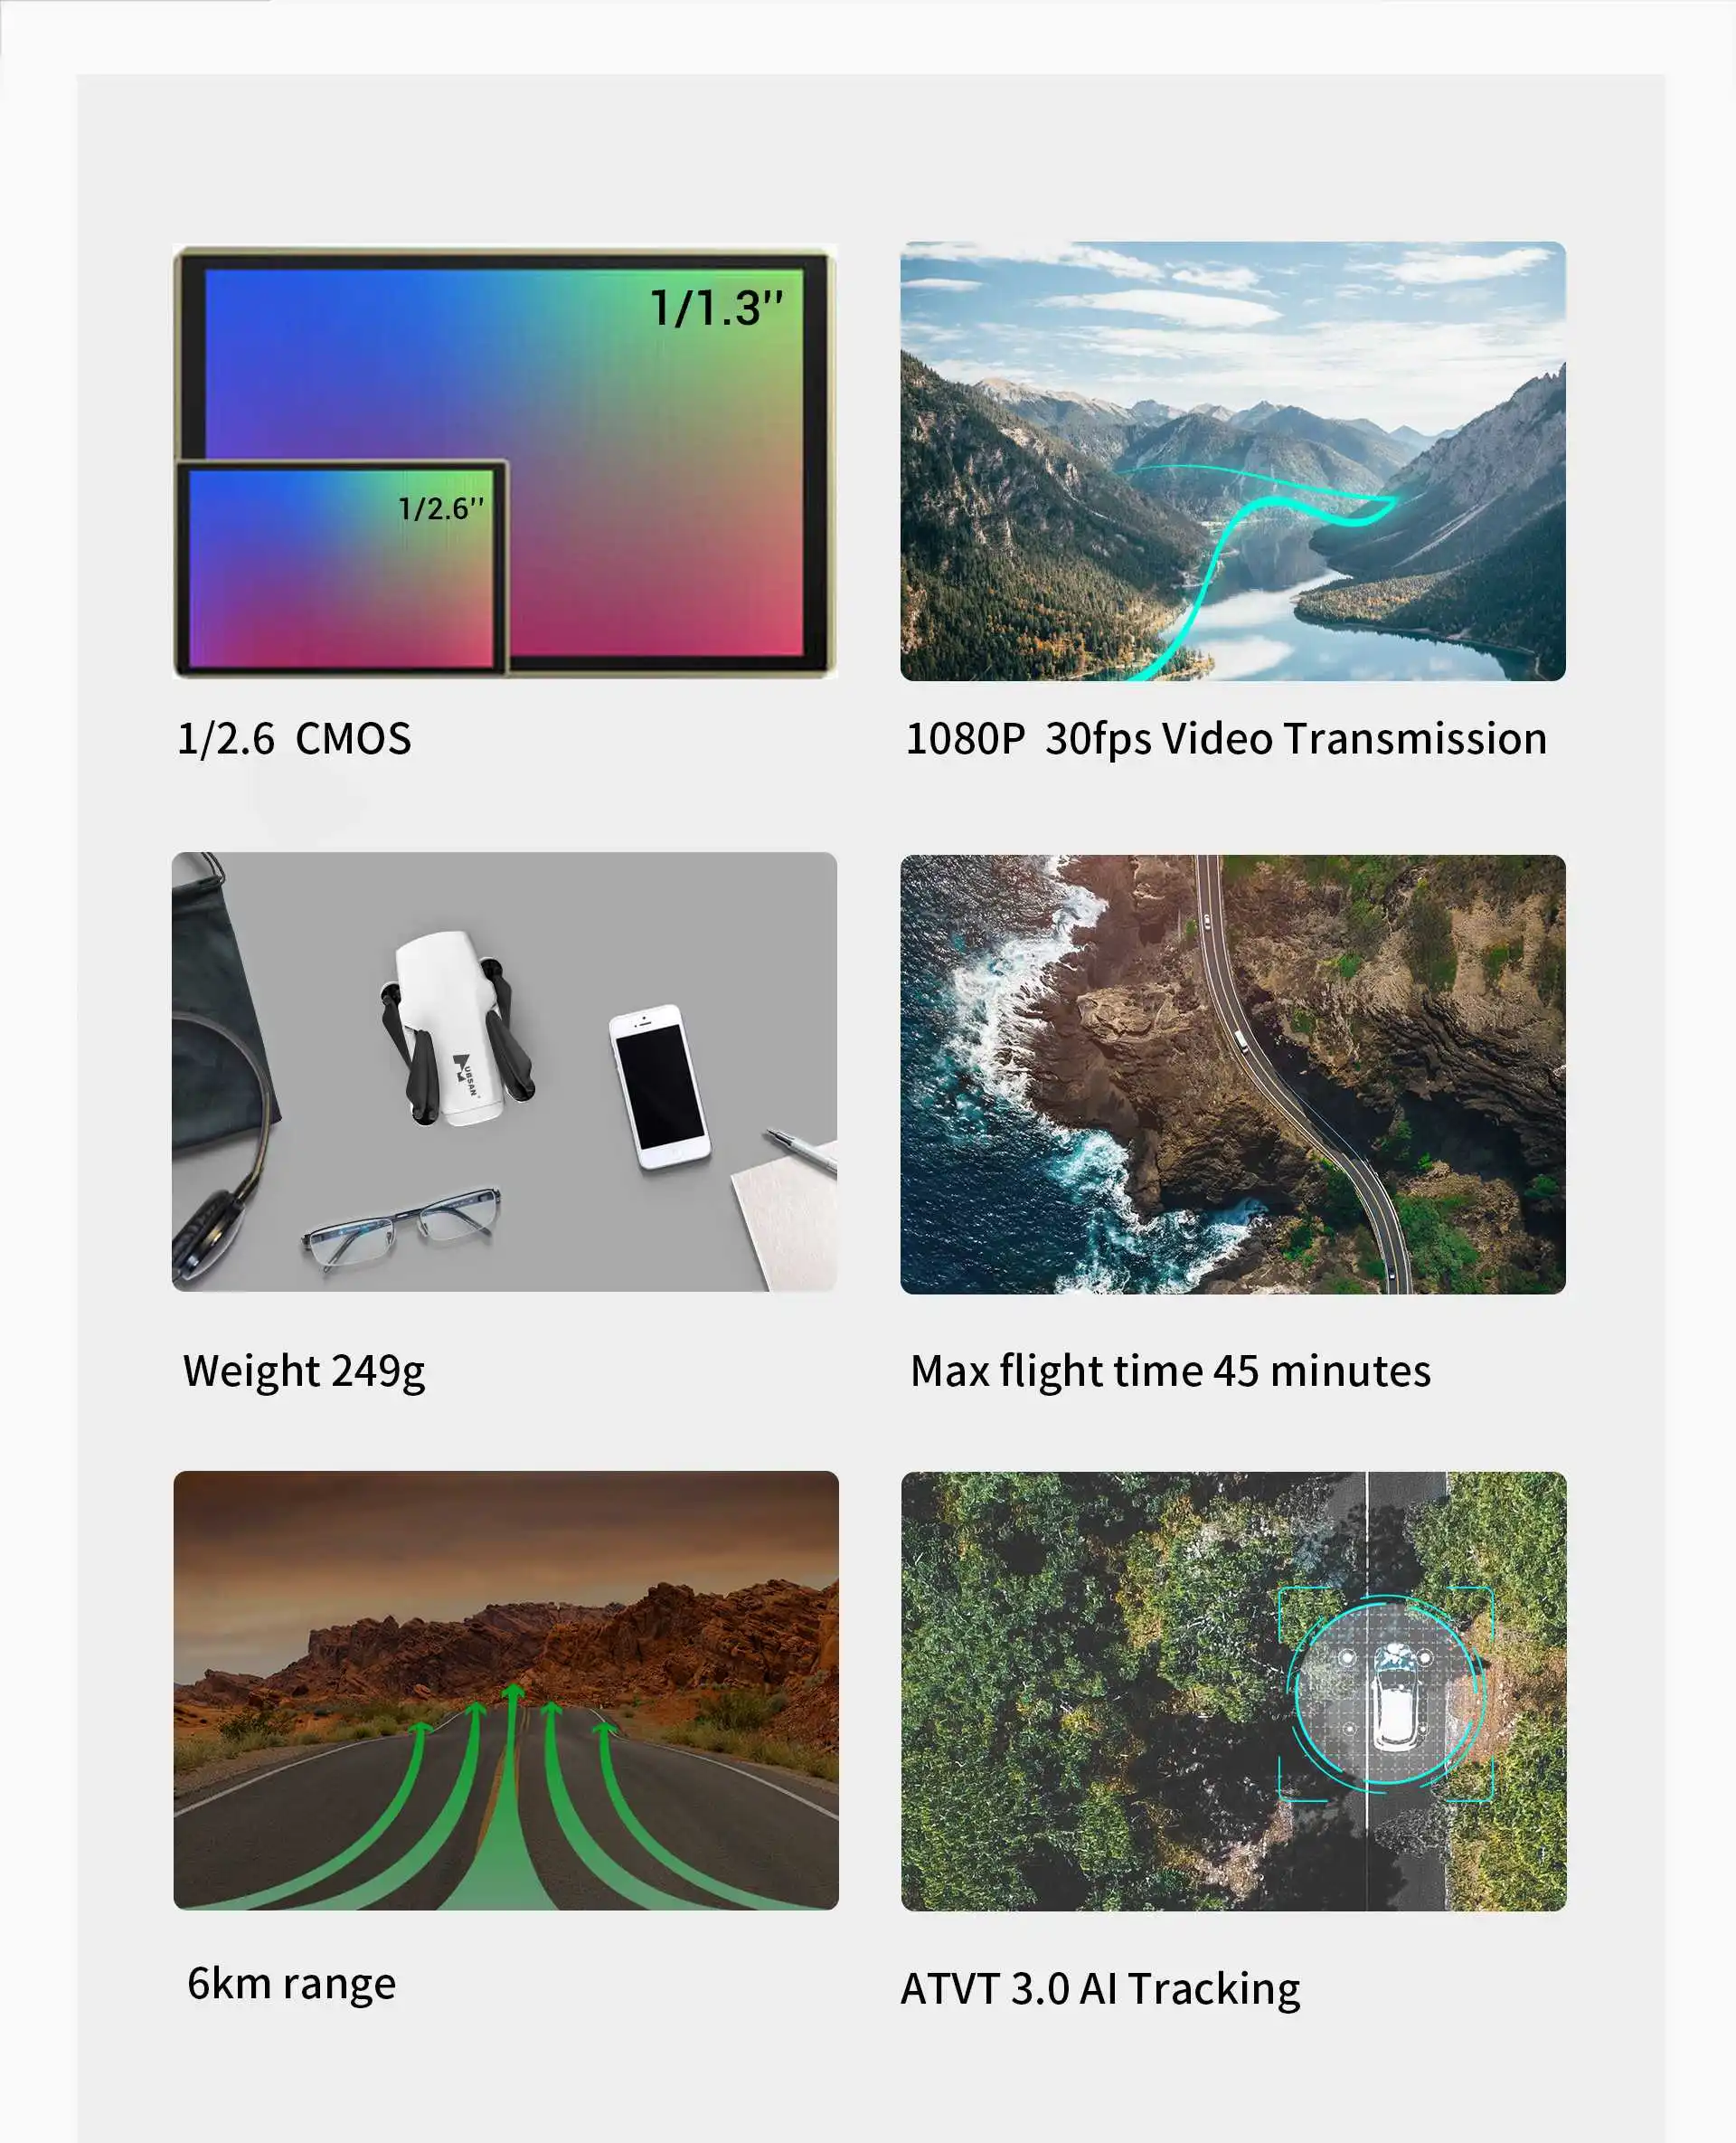Click the 1/1.3" sensor size label

click(716, 308)
